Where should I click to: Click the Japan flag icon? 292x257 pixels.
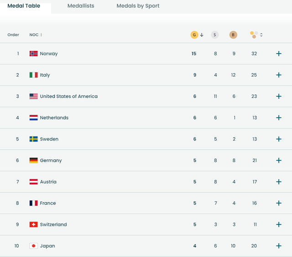click(34, 246)
